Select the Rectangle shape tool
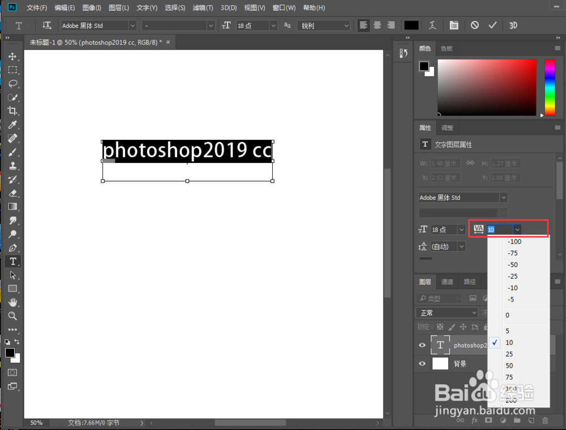This screenshot has height=430, width=566. tap(12, 289)
